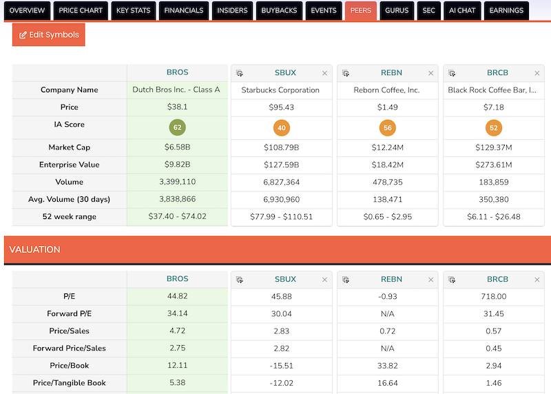The width and height of the screenshot is (551, 394).
Task: Remove SBUX column in the top table
Action: pyautogui.click(x=324, y=73)
